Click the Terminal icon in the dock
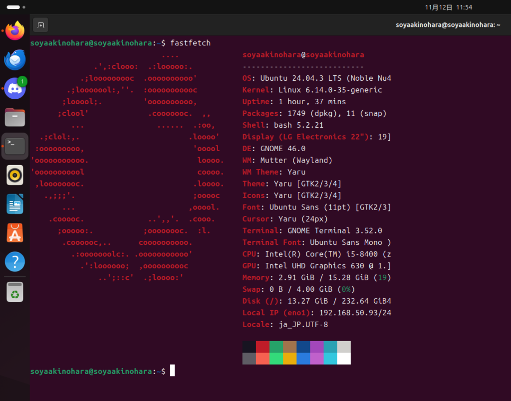The width and height of the screenshot is (511, 401). 15,146
